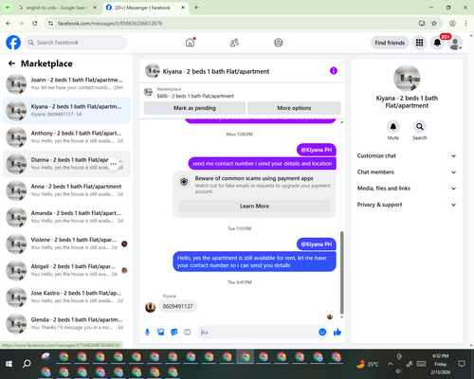This screenshot has width=474, height=379.
Task: Reload the page in browser toolbar
Action: (x=35, y=23)
